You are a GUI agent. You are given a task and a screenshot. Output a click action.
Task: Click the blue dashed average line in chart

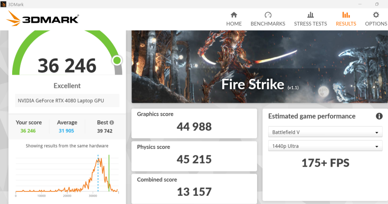click(x=98, y=173)
